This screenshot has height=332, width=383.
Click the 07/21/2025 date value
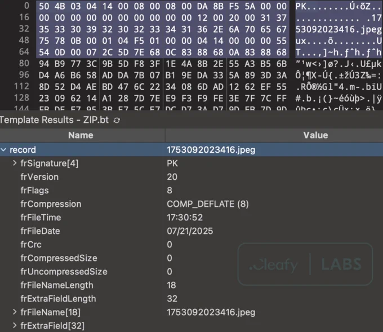click(x=190, y=231)
